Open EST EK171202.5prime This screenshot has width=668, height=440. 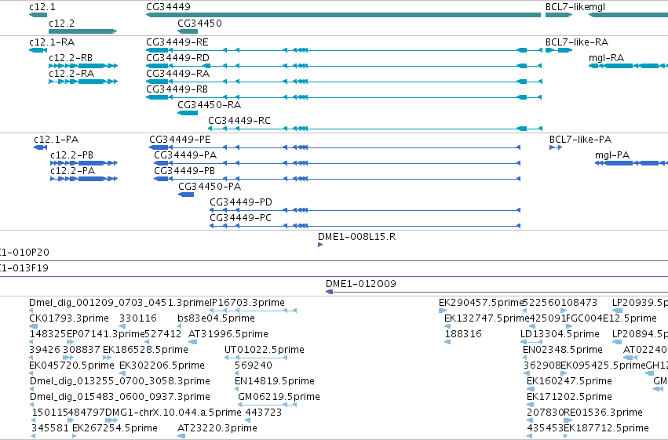coord(570,397)
